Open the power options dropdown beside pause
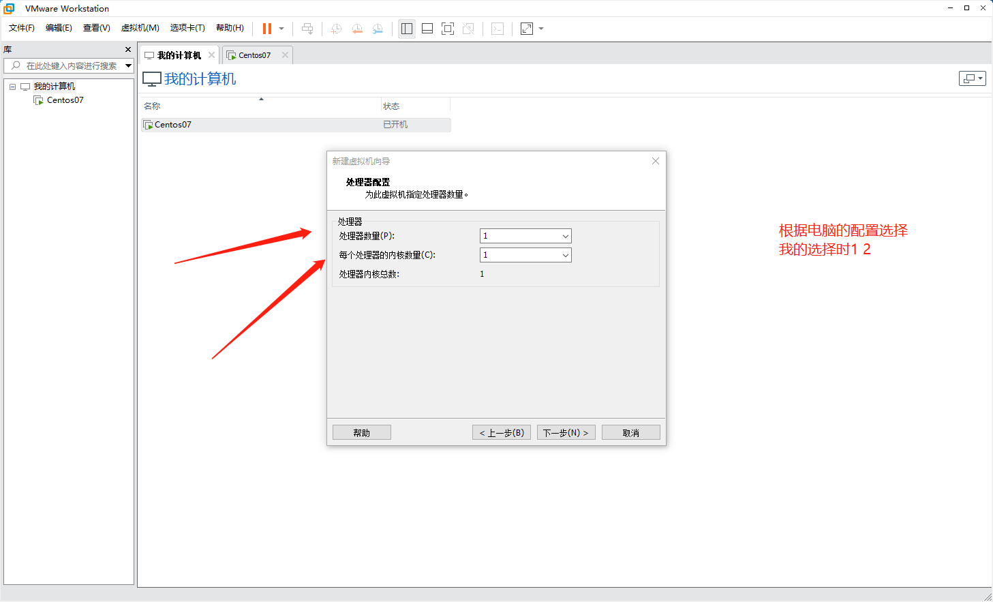 click(x=281, y=29)
